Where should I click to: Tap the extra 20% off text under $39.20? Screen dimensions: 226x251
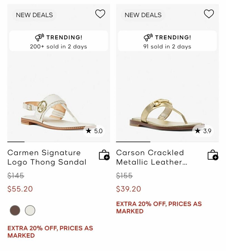point(159,207)
